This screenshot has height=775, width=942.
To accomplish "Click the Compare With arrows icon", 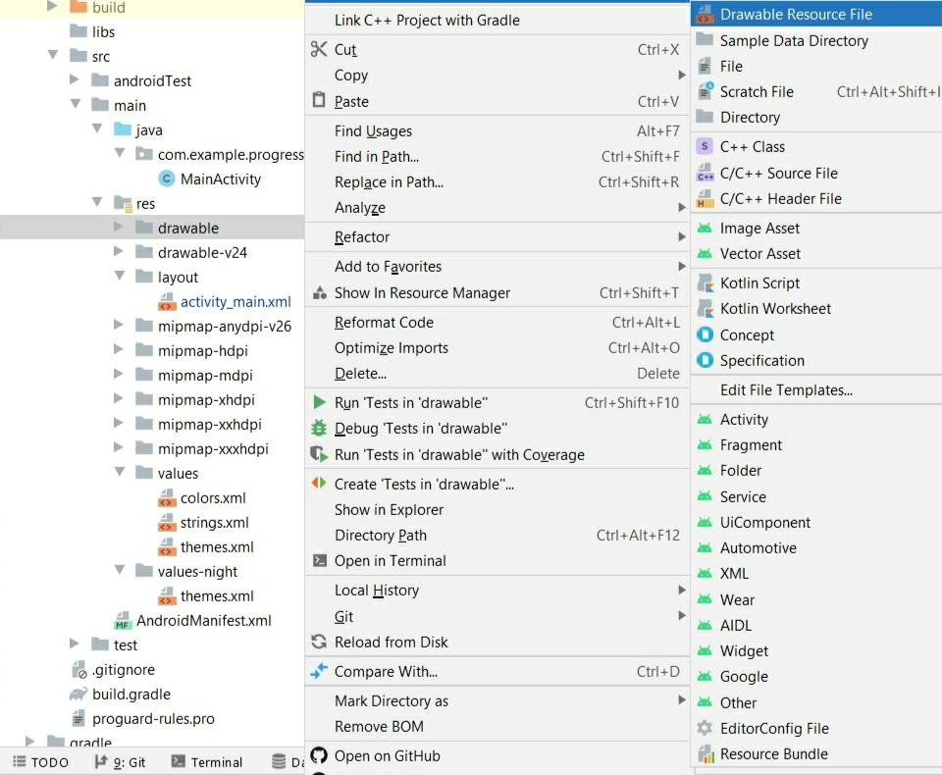I will tap(319, 671).
